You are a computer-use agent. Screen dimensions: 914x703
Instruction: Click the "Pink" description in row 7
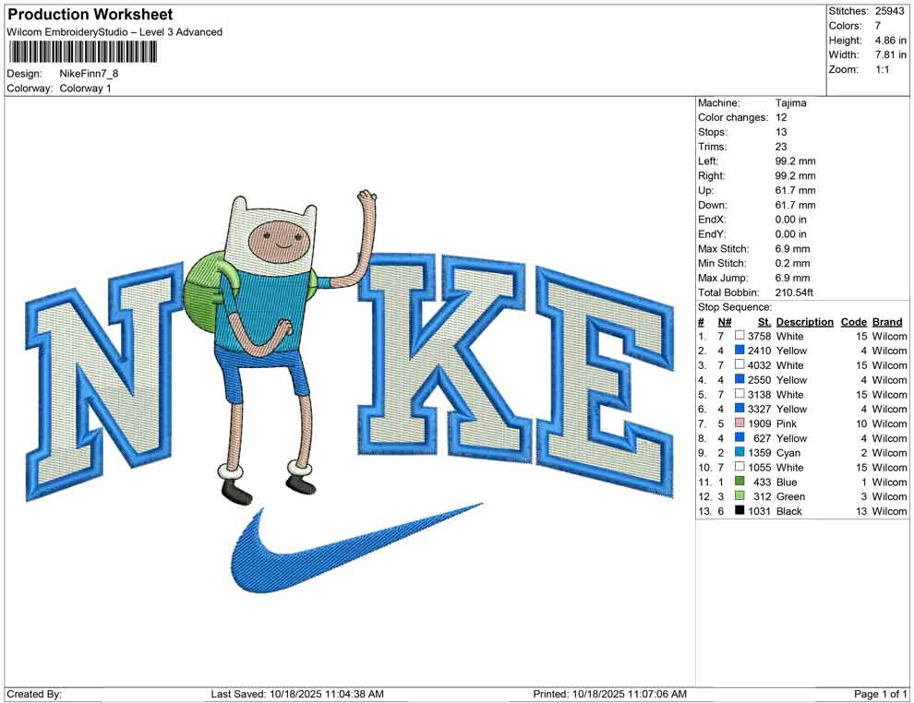click(x=787, y=423)
